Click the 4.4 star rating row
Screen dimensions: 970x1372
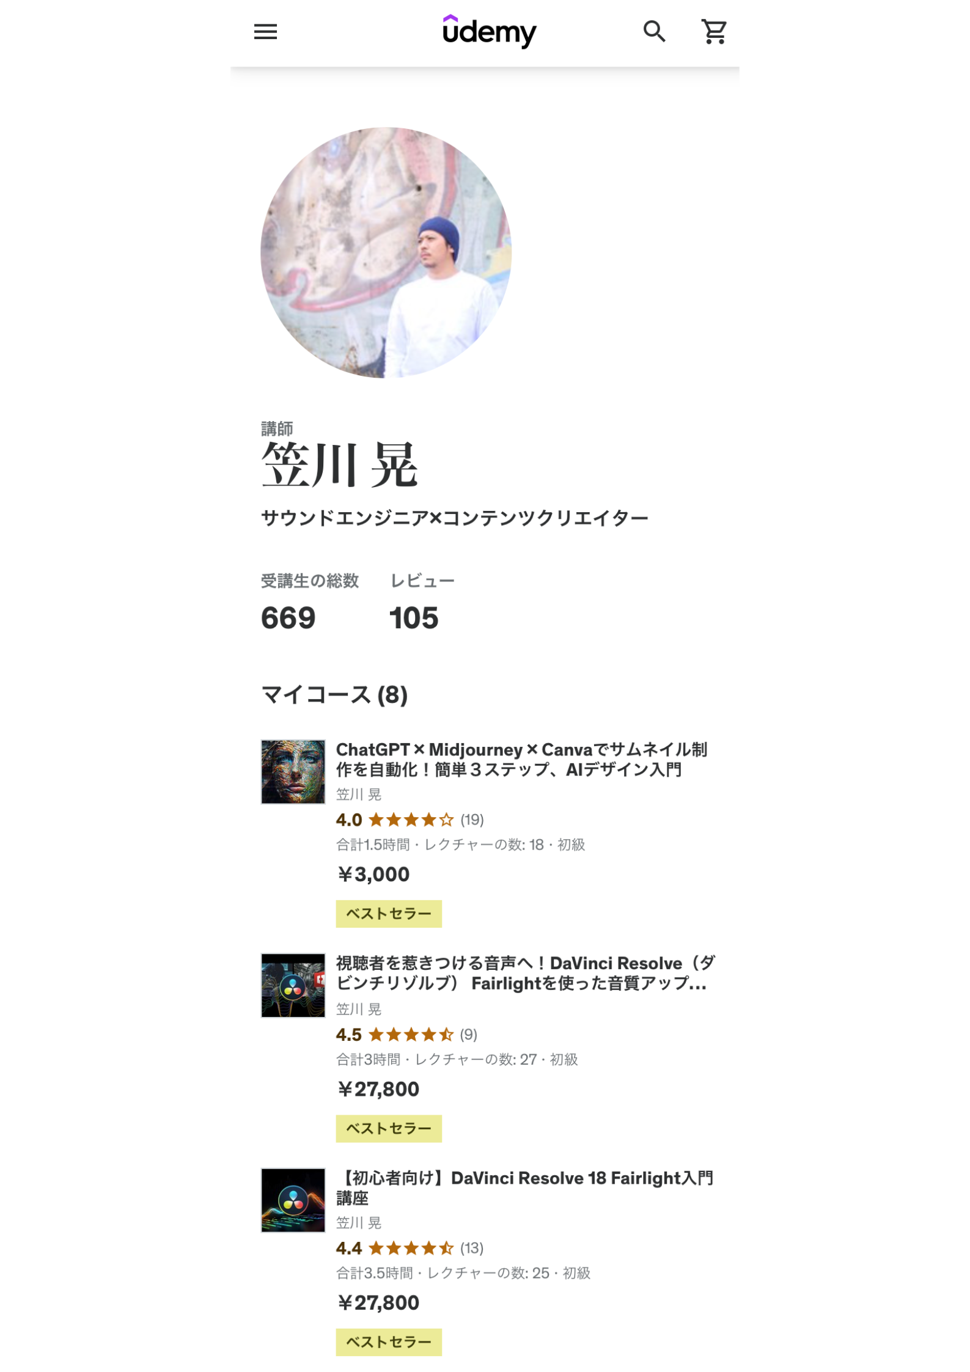pyautogui.click(x=410, y=1248)
